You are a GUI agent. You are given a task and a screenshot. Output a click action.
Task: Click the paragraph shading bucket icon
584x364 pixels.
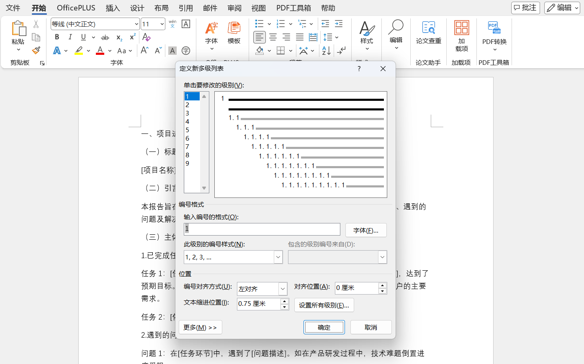[260, 51]
